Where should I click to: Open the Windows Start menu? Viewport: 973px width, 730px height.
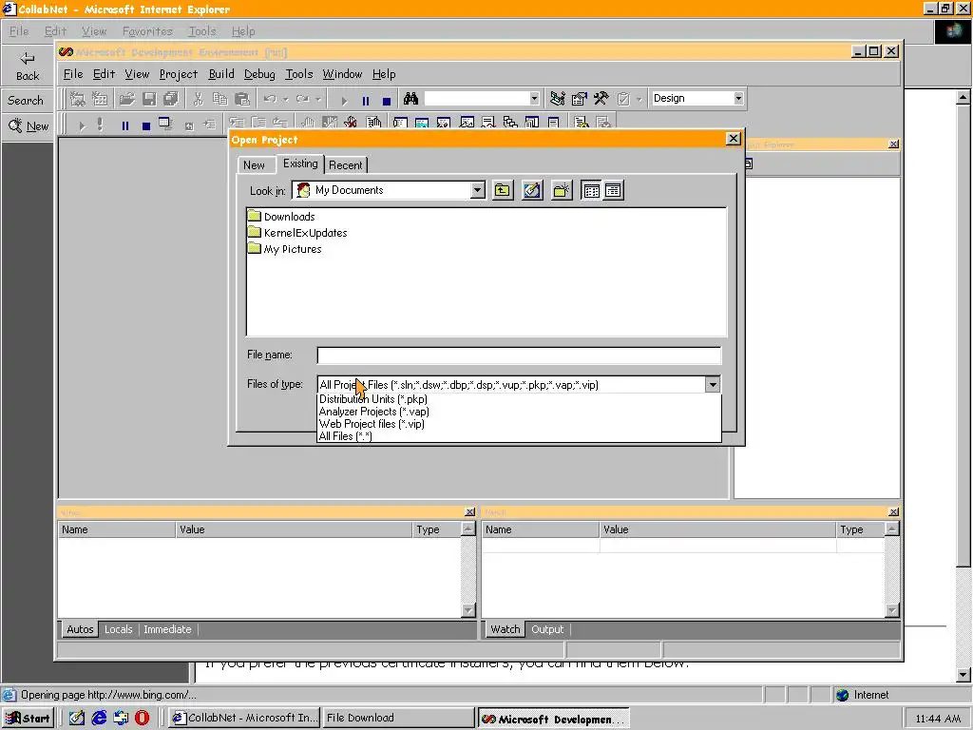(28, 719)
